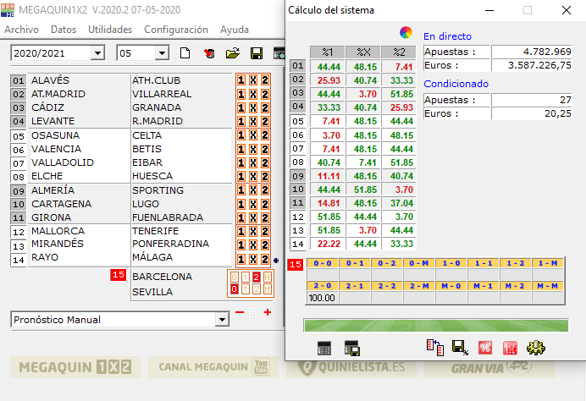Save using the floppy disk icon
586x401 pixels.
pyautogui.click(x=257, y=53)
